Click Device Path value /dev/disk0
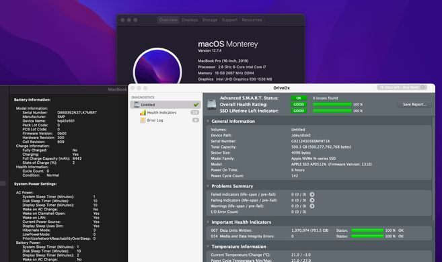Viewport: 442px width, 262px height. point(301,135)
